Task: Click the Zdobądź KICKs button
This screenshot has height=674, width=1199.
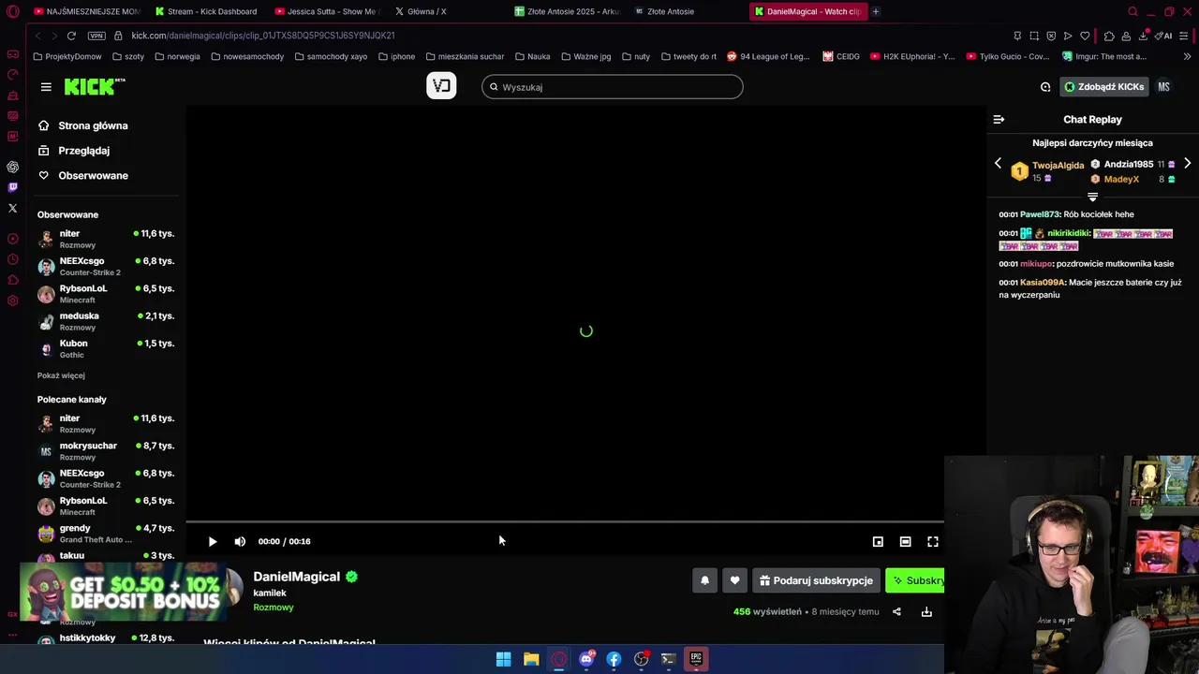Action: tap(1103, 87)
